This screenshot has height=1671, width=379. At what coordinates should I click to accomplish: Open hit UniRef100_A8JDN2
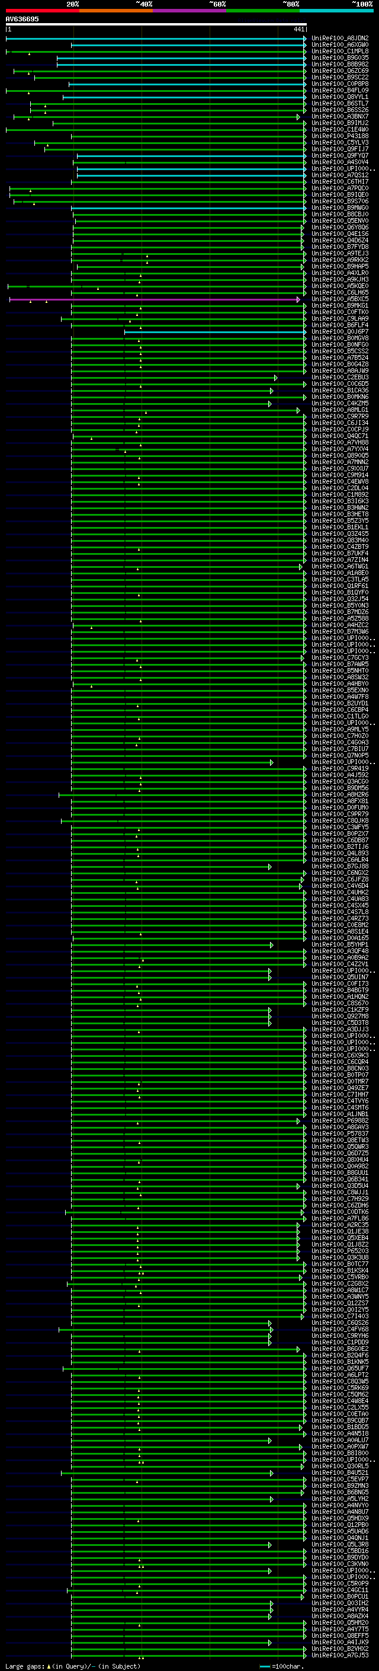340,39
